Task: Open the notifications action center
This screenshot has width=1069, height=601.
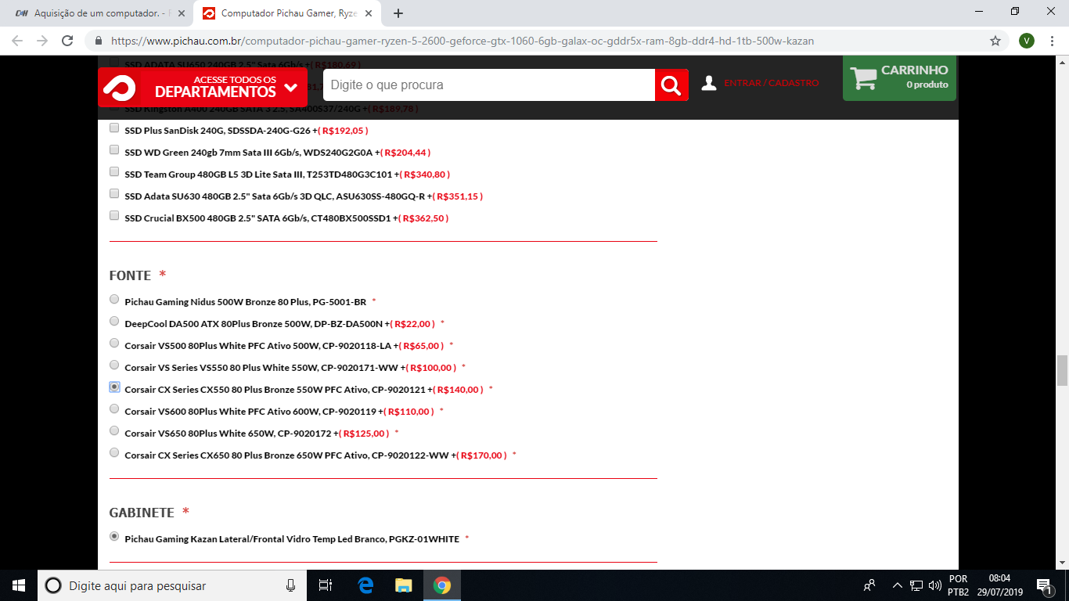Action: click(x=1043, y=585)
